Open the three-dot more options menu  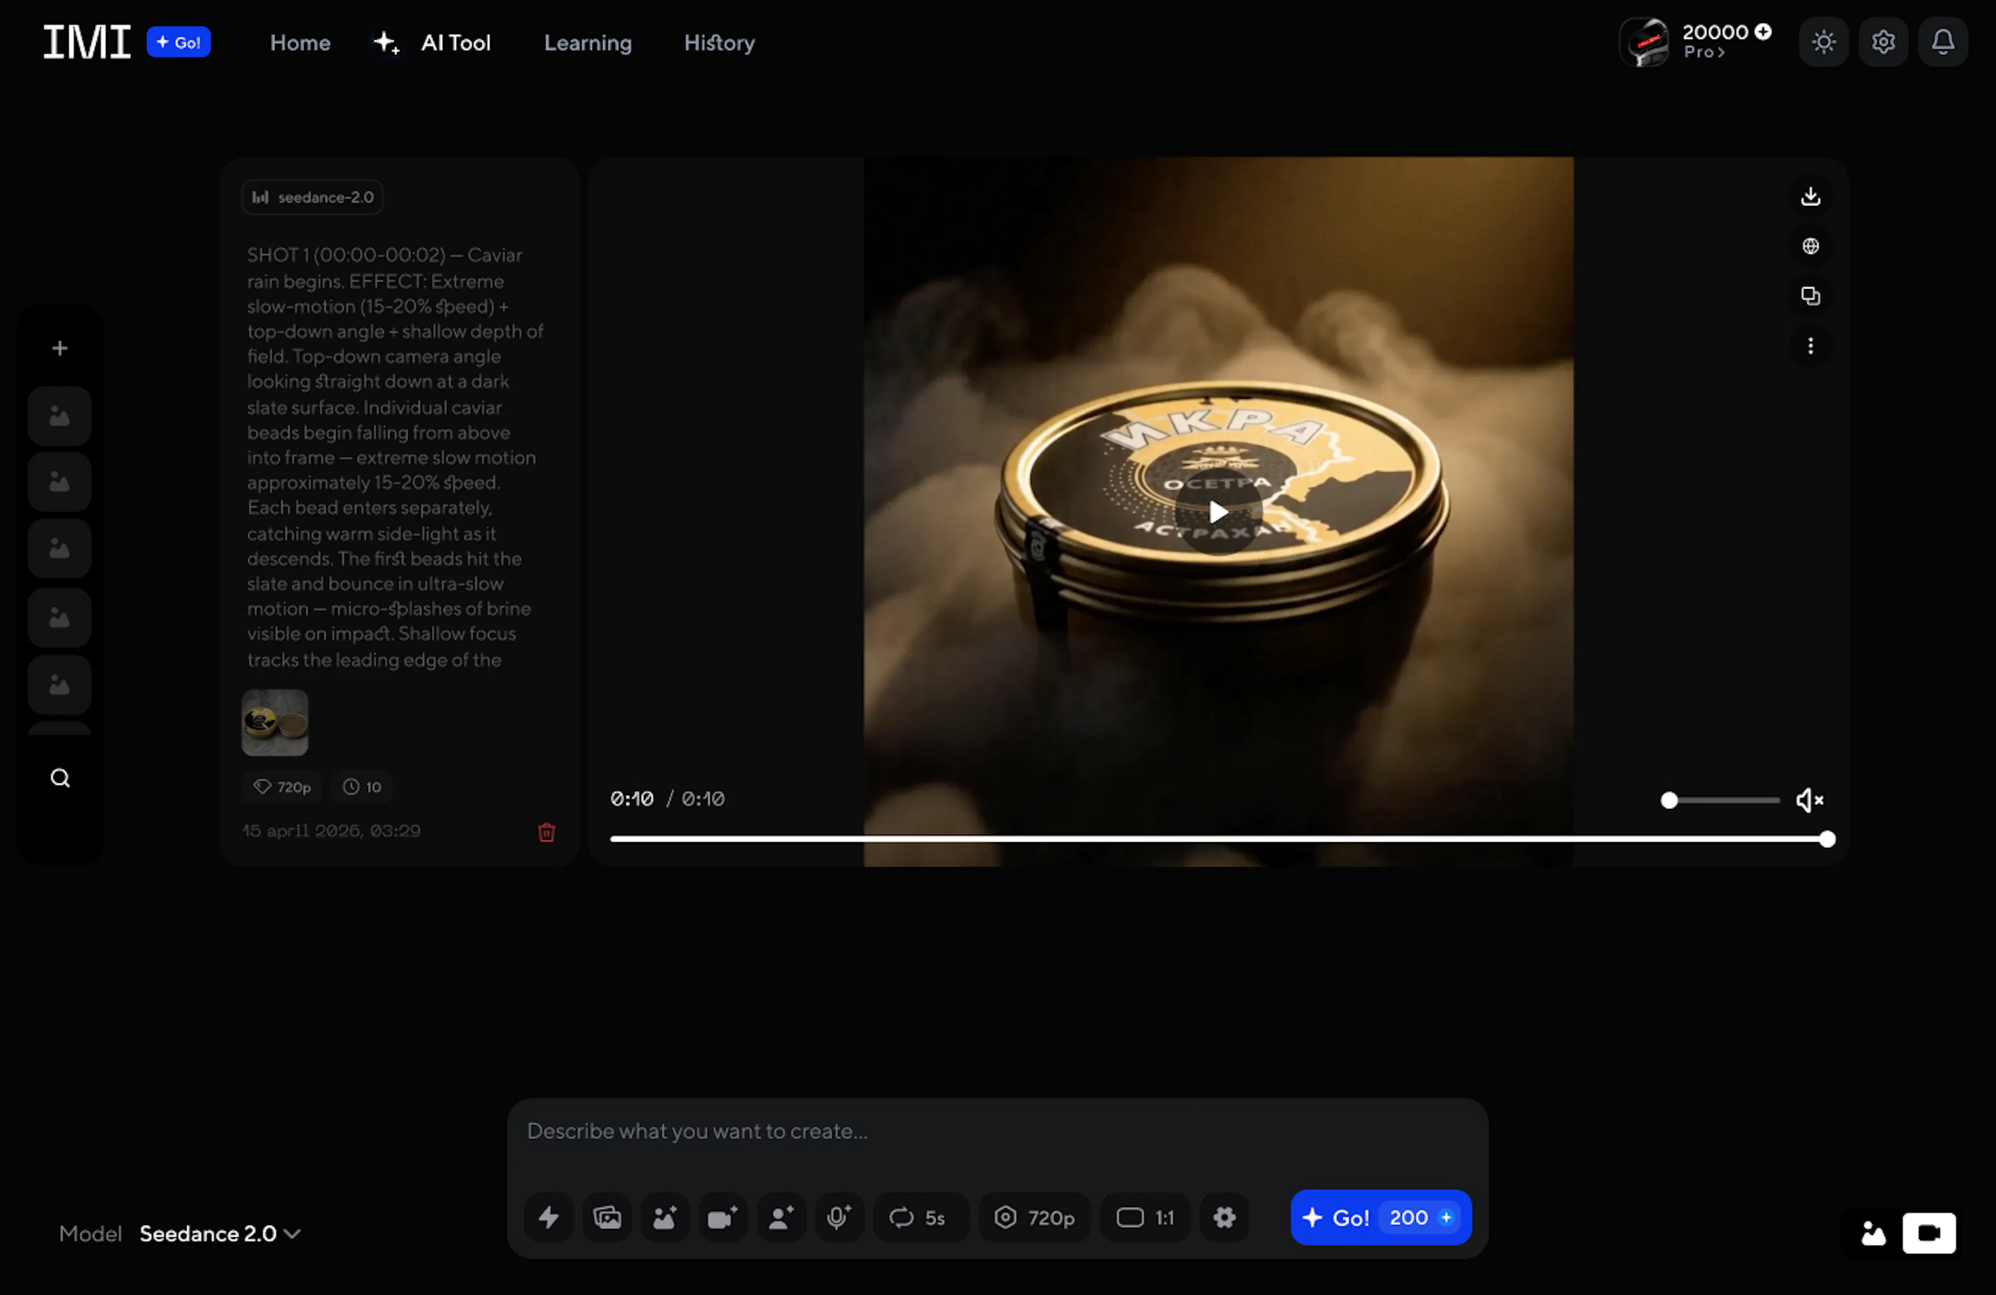pyautogui.click(x=1810, y=346)
